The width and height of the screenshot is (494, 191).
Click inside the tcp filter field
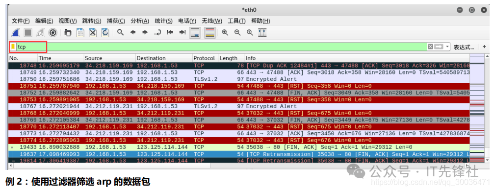coord(221,47)
